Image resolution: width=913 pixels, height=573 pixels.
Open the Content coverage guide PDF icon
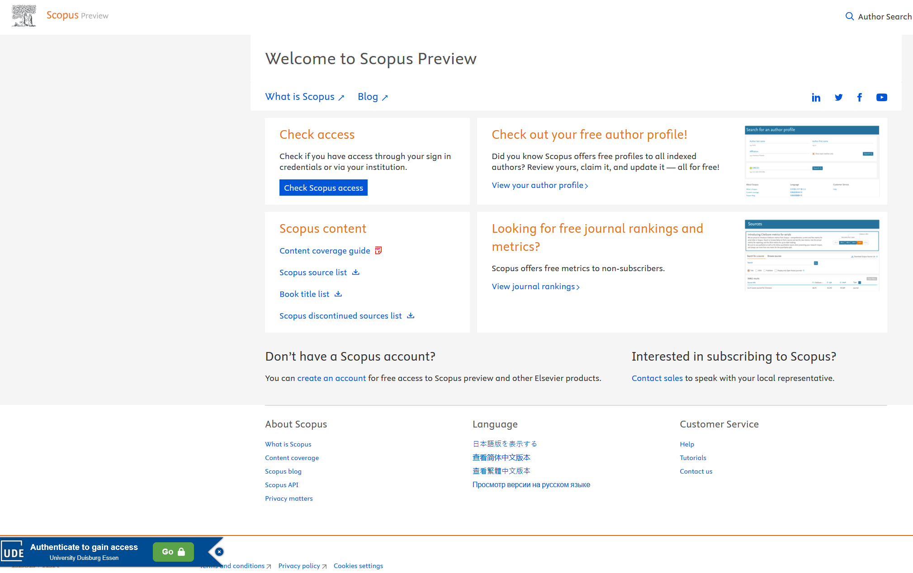(x=378, y=250)
